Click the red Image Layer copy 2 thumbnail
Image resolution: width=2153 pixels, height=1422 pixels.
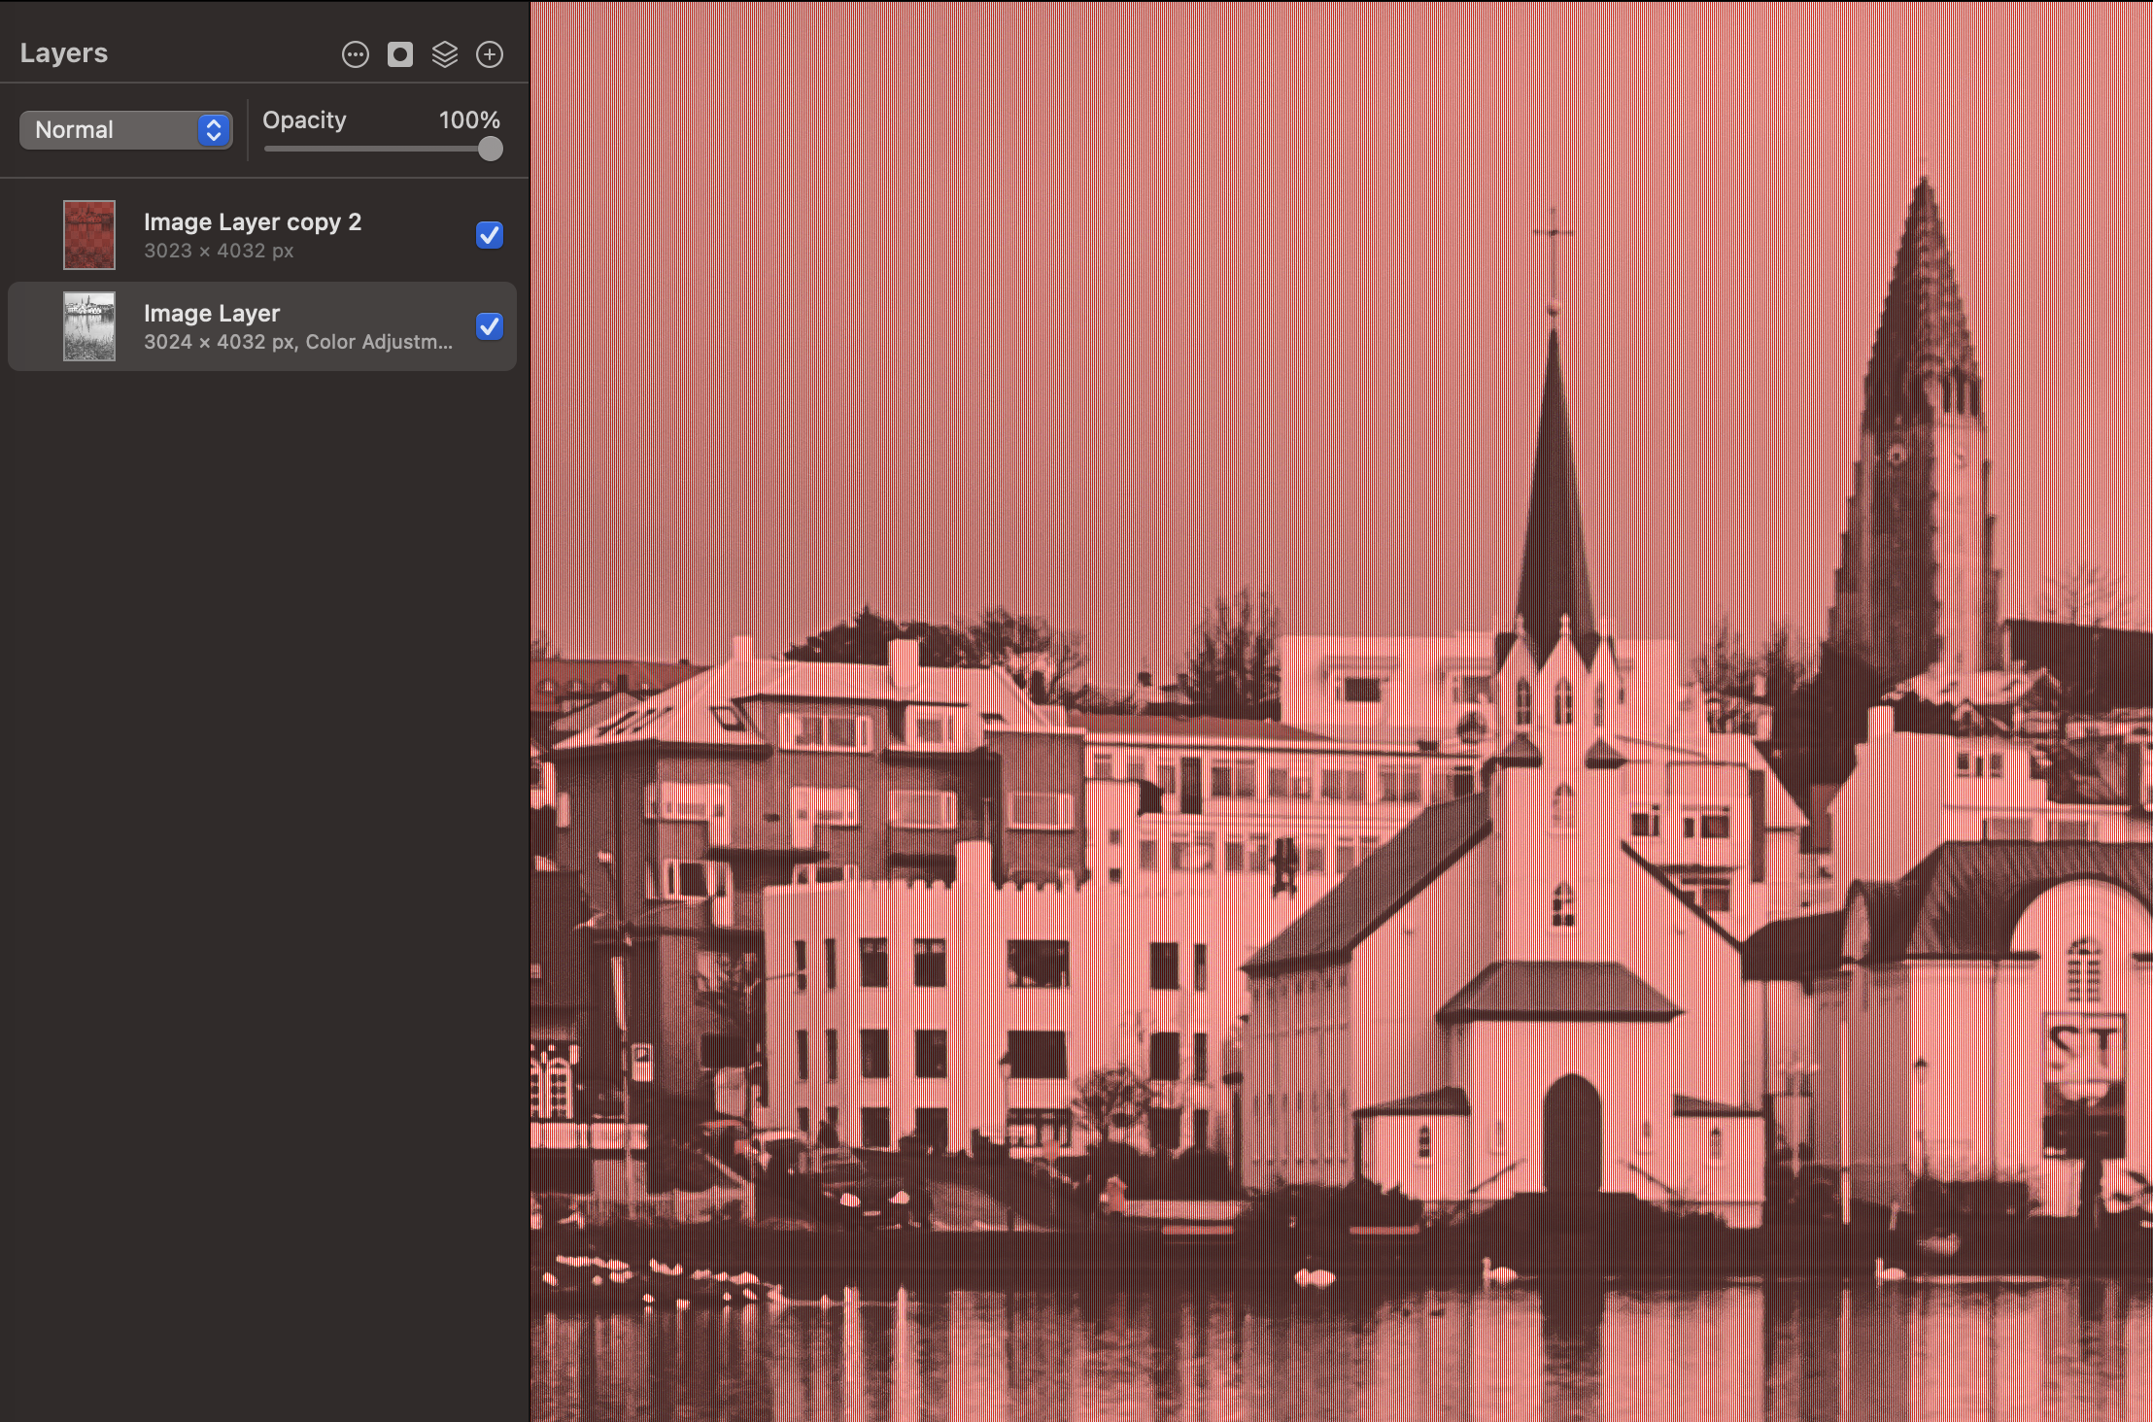pyautogui.click(x=89, y=235)
